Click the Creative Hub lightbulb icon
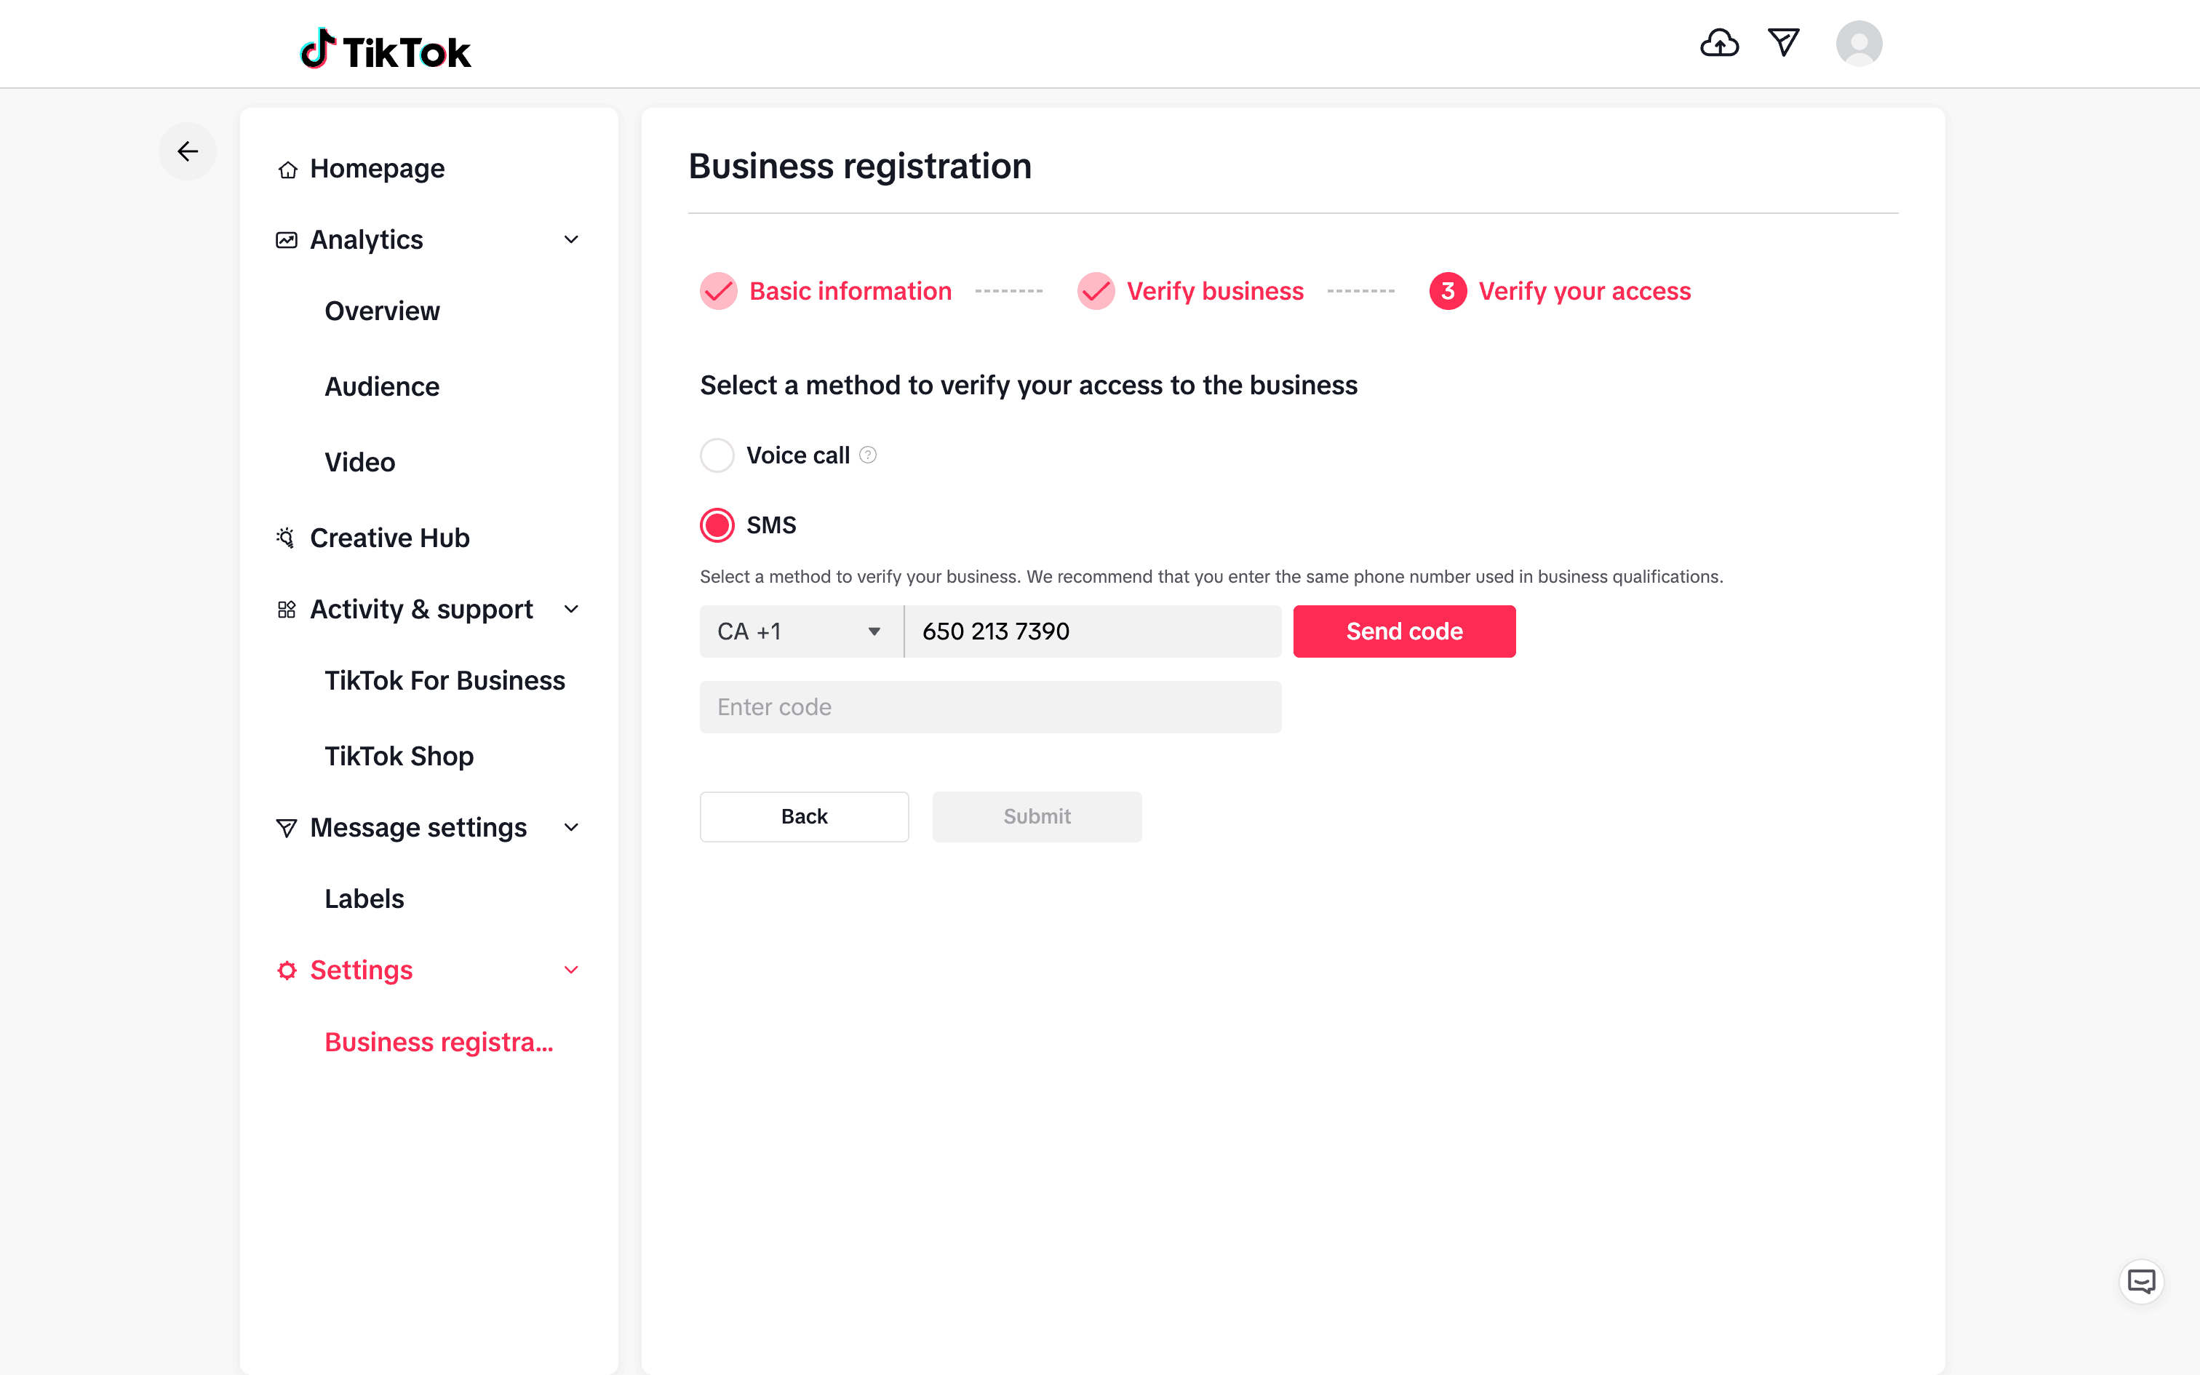 point(285,538)
